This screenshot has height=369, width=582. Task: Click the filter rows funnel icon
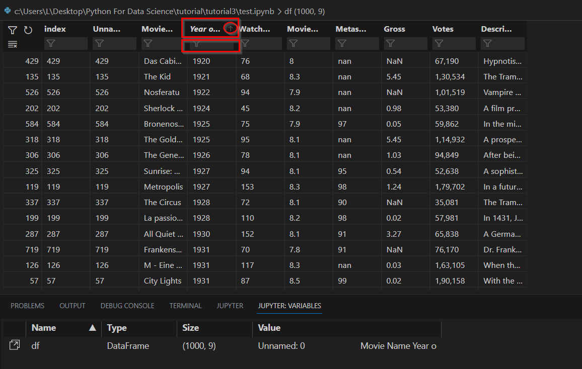click(13, 30)
